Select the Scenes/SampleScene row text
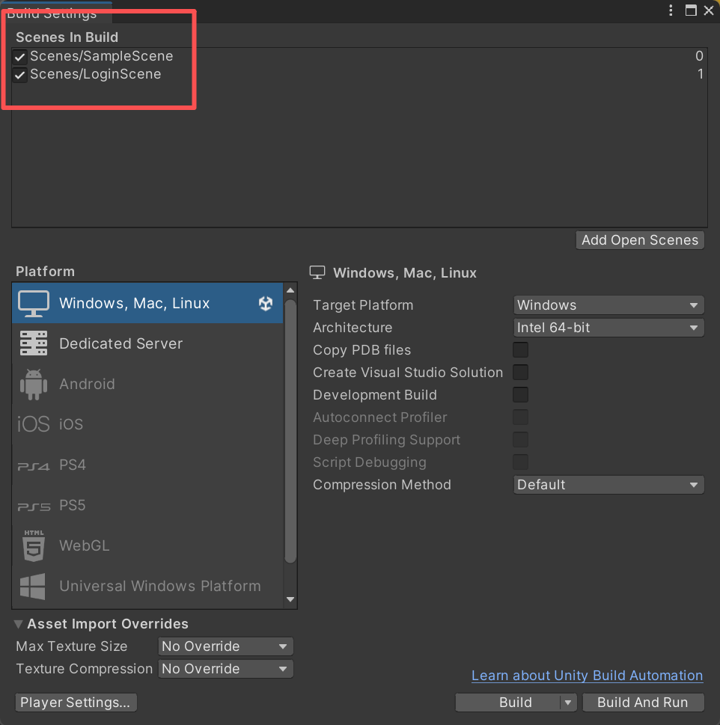Screen dimensions: 720x725 [101, 56]
